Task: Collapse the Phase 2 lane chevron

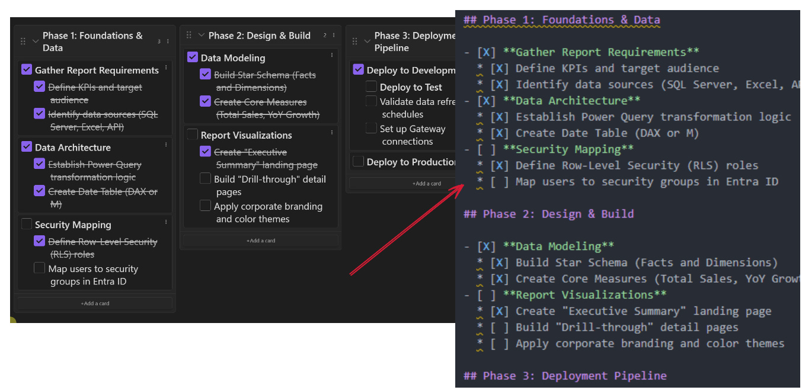Action: coord(201,36)
